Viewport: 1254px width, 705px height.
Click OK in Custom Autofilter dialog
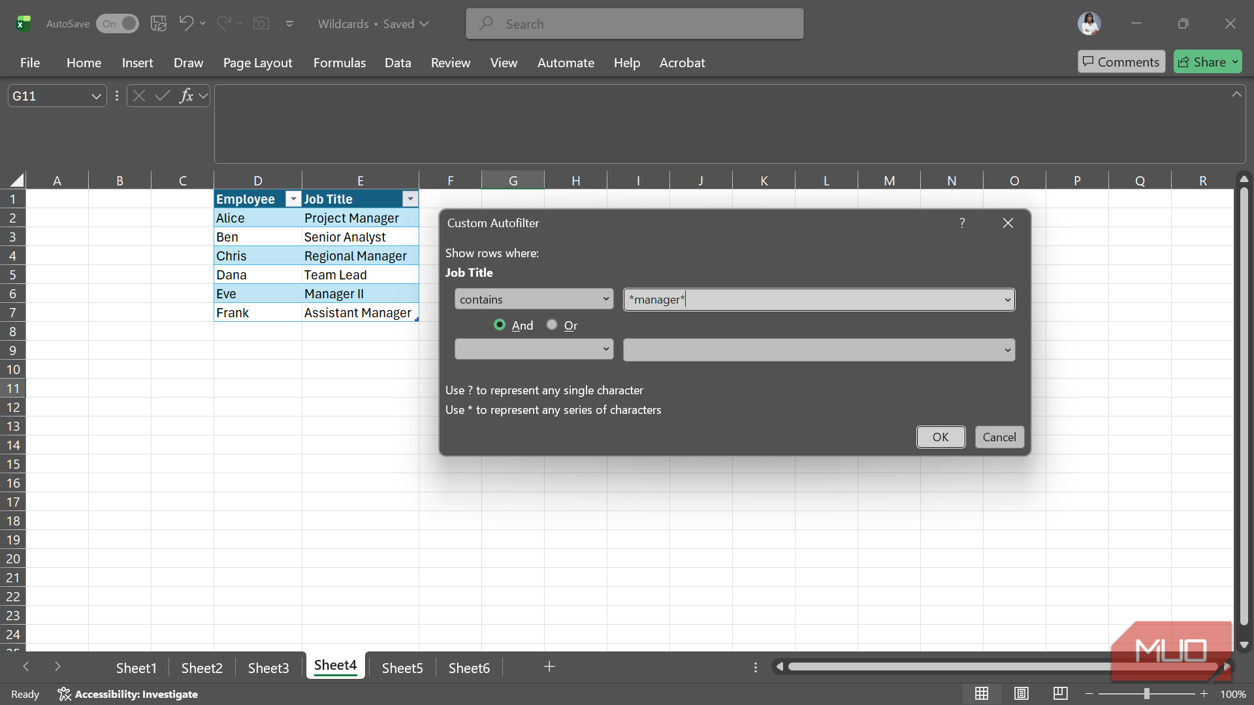click(940, 437)
